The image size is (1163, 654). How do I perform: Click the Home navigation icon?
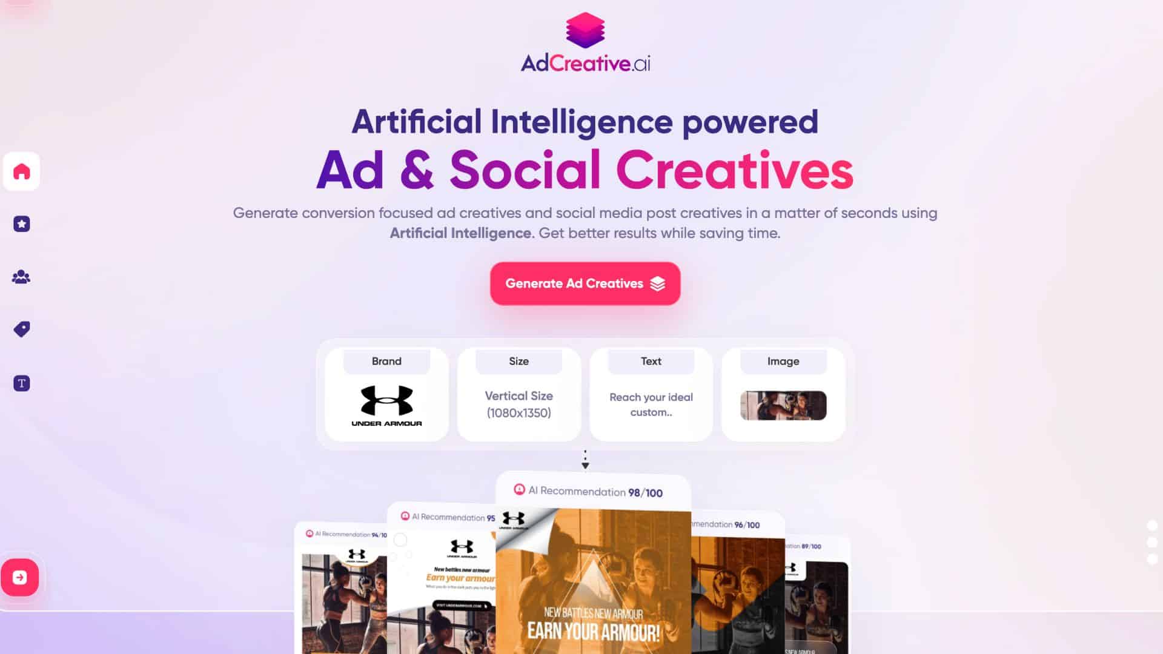[x=22, y=170]
